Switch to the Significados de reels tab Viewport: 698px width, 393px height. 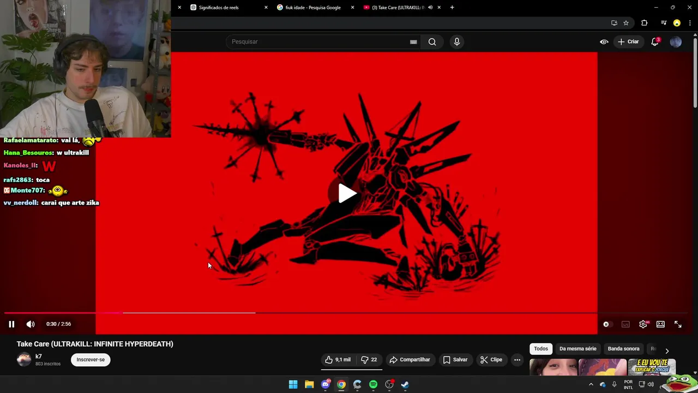tap(218, 8)
